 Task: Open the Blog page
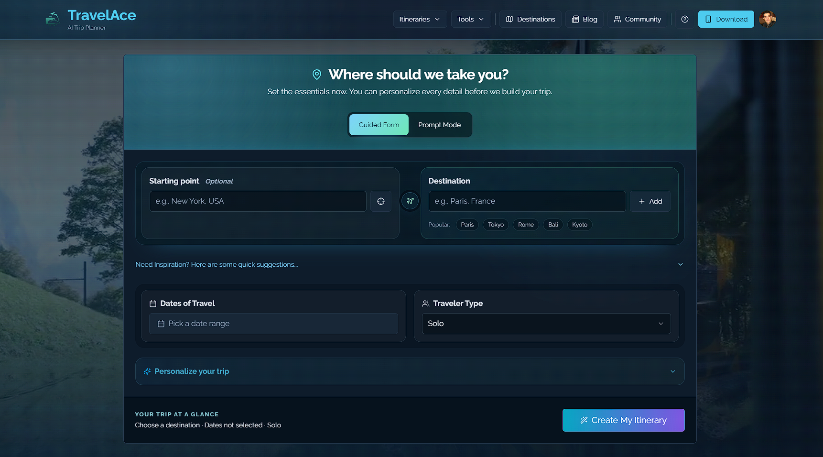click(x=584, y=19)
